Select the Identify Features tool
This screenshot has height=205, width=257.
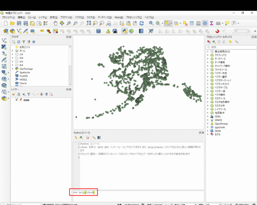click(x=151, y=23)
